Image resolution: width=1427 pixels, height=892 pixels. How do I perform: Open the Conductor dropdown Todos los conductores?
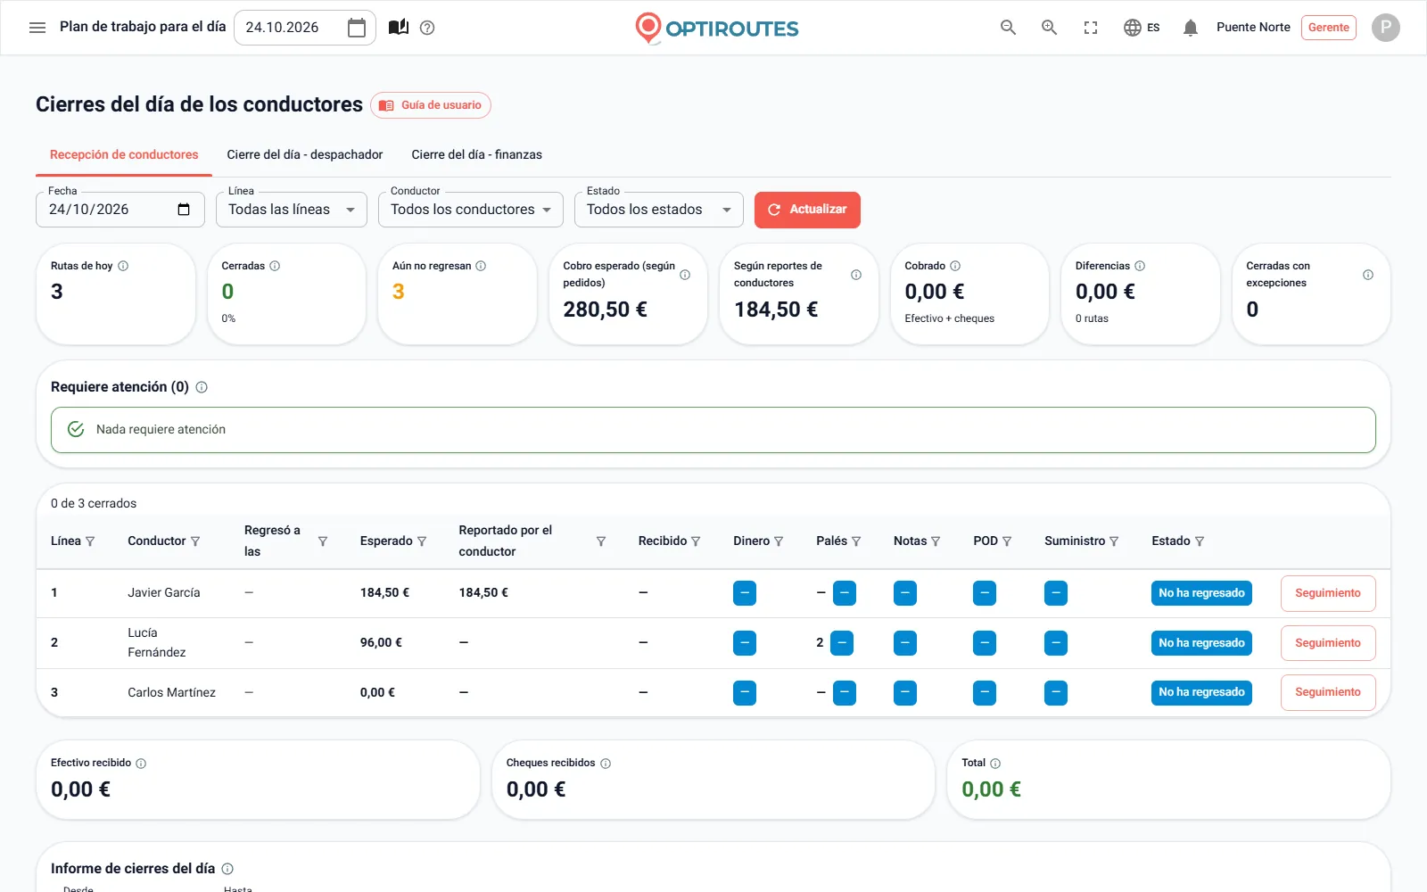click(471, 210)
